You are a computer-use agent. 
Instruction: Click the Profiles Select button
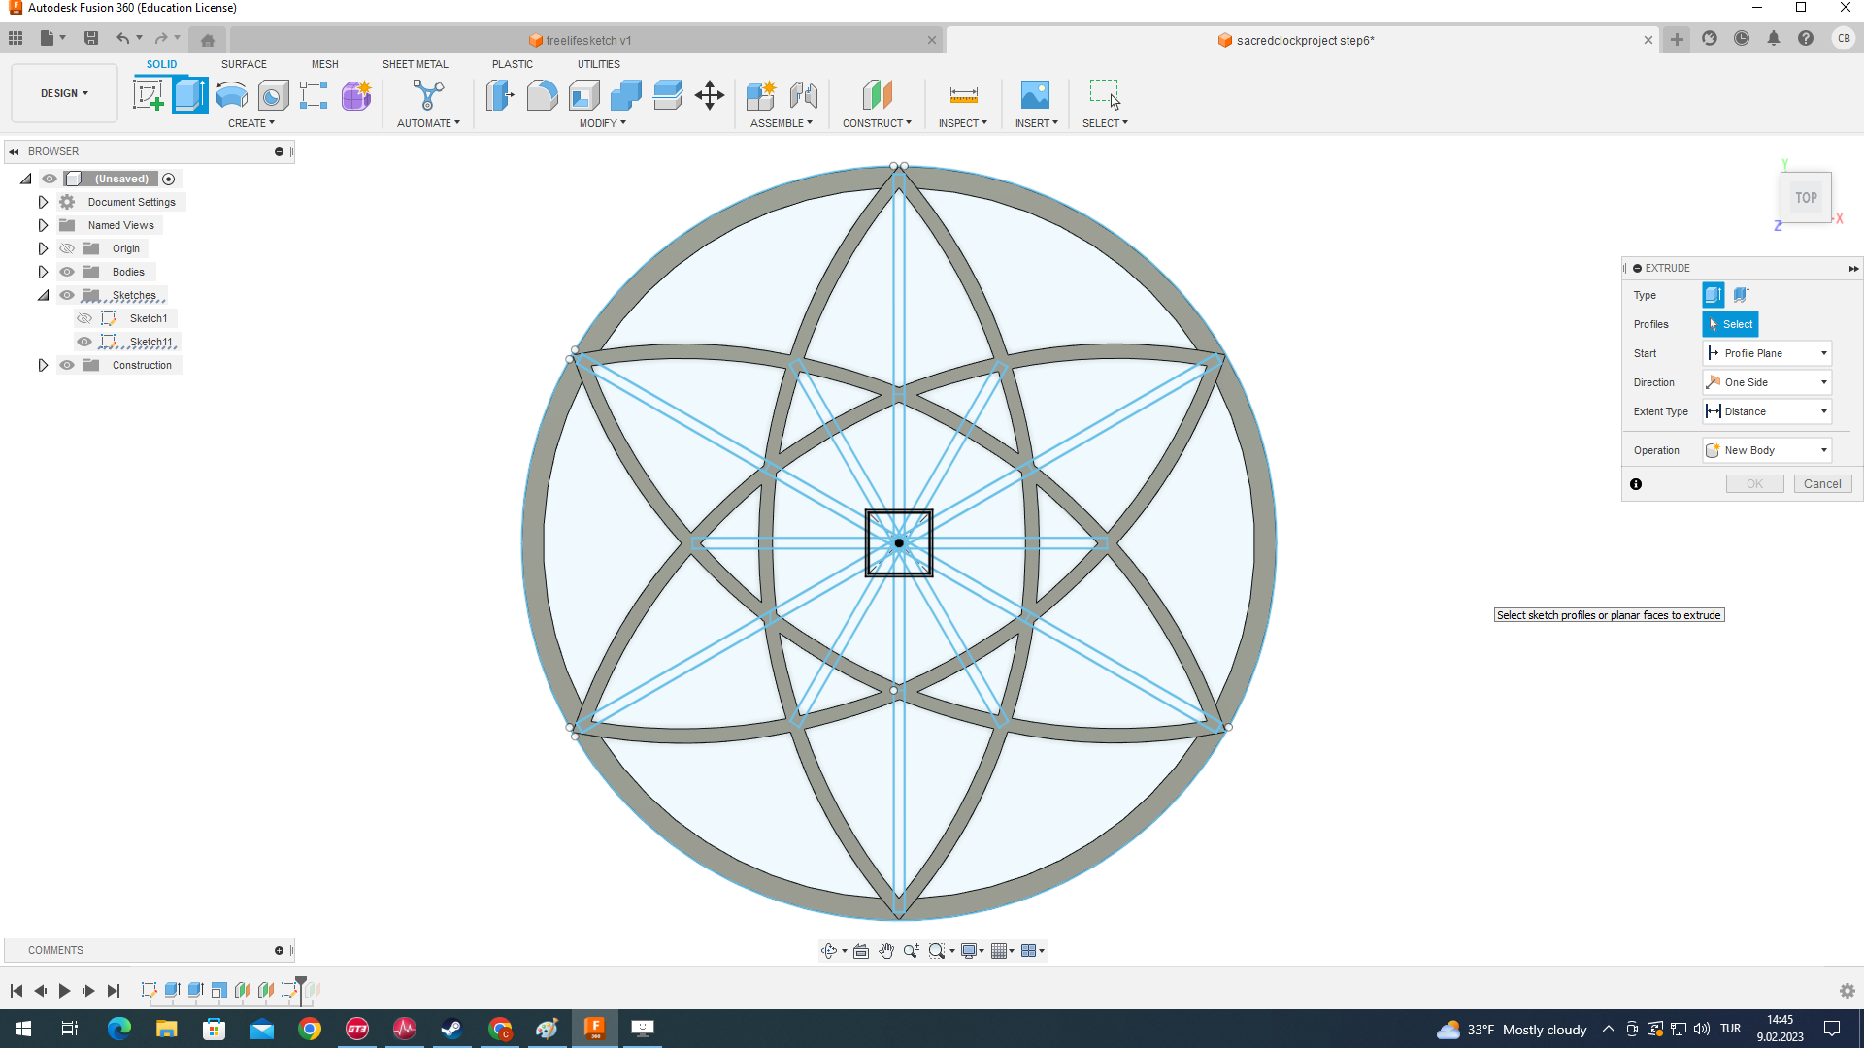tap(1730, 324)
